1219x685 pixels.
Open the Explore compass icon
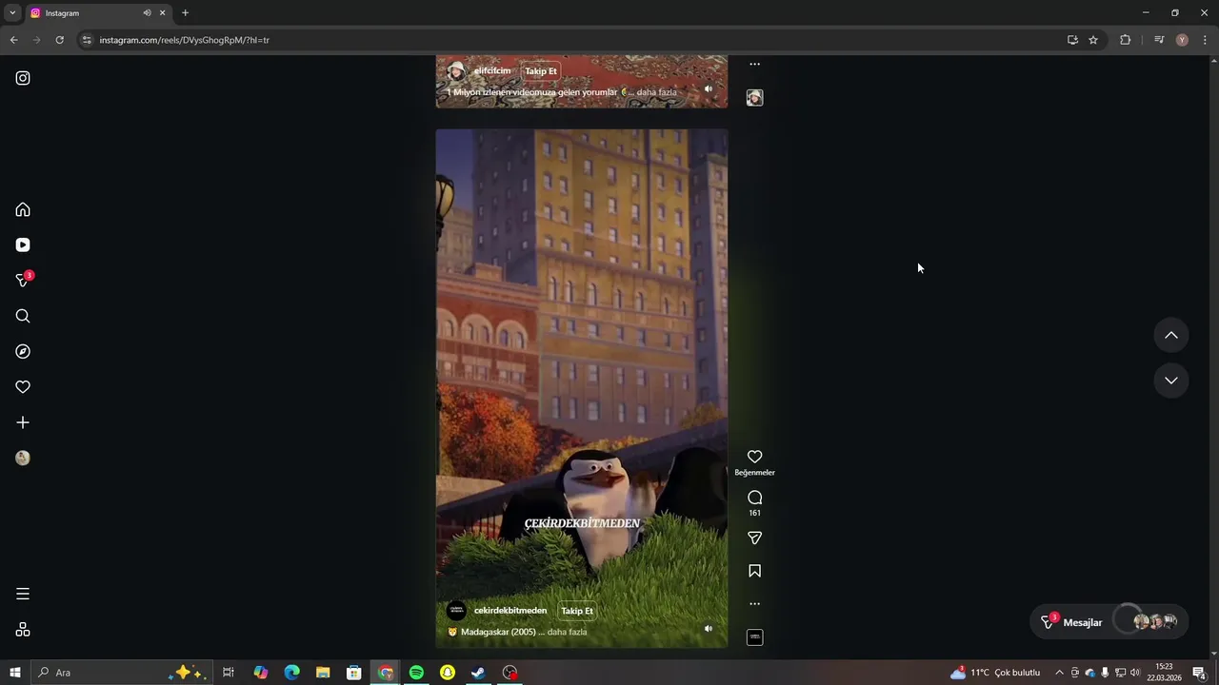pos(23,351)
